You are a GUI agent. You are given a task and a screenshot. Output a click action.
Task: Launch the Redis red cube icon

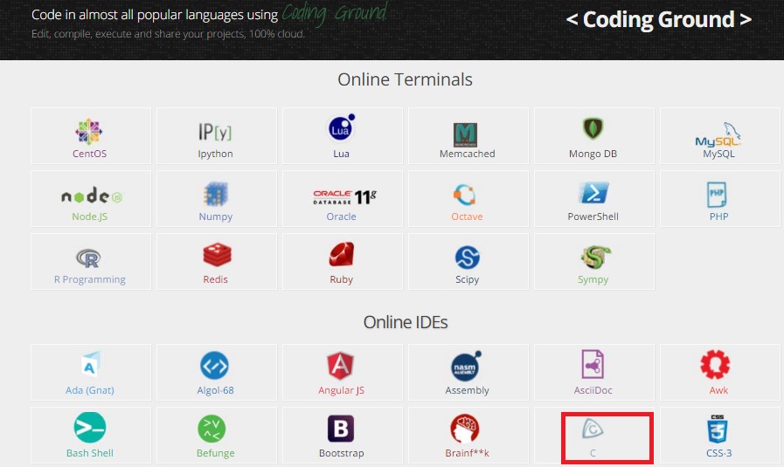(x=217, y=254)
